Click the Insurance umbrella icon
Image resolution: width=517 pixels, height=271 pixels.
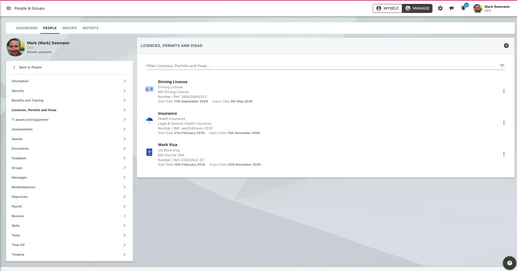(x=149, y=121)
